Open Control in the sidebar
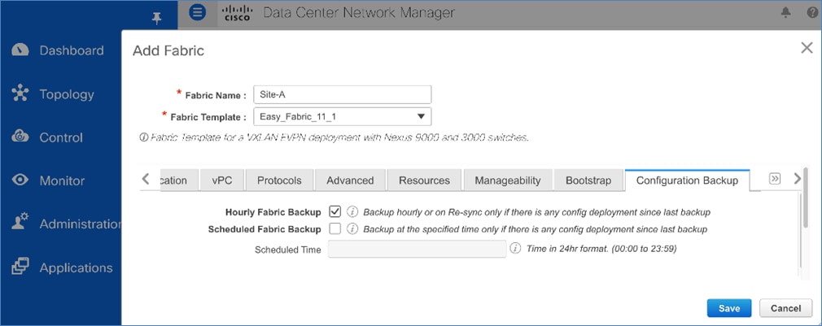The width and height of the screenshot is (822, 326). click(61, 137)
